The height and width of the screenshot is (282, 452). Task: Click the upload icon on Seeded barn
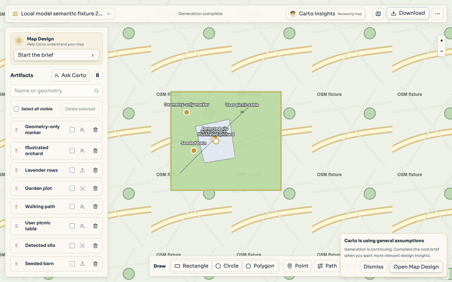pos(82,264)
